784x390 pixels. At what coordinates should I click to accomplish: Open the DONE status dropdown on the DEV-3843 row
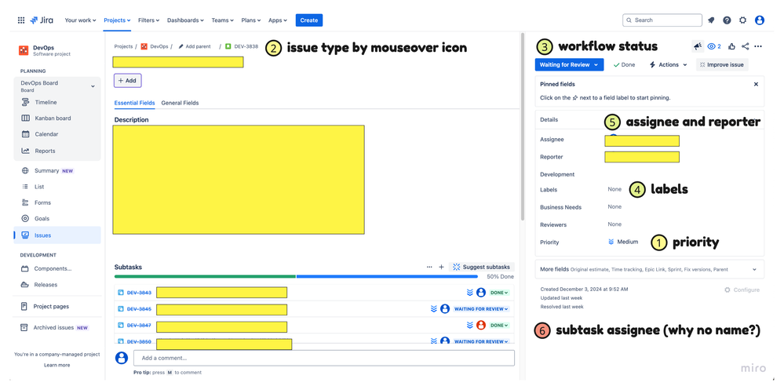point(499,293)
